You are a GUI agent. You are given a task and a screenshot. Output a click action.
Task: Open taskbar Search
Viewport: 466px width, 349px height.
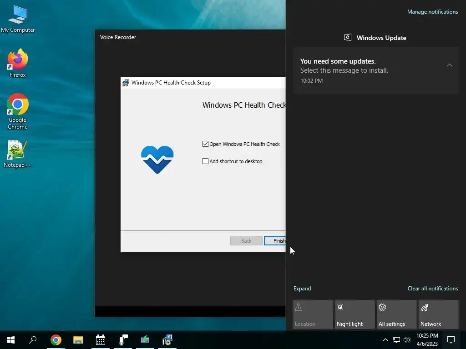click(x=33, y=340)
